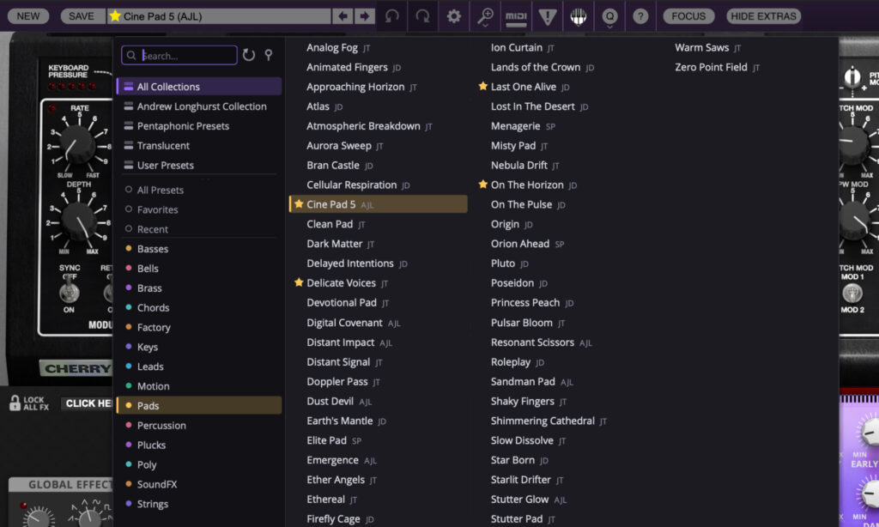Click the Q toolbar icon
This screenshot has width=879, height=527.
pyautogui.click(x=609, y=16)
